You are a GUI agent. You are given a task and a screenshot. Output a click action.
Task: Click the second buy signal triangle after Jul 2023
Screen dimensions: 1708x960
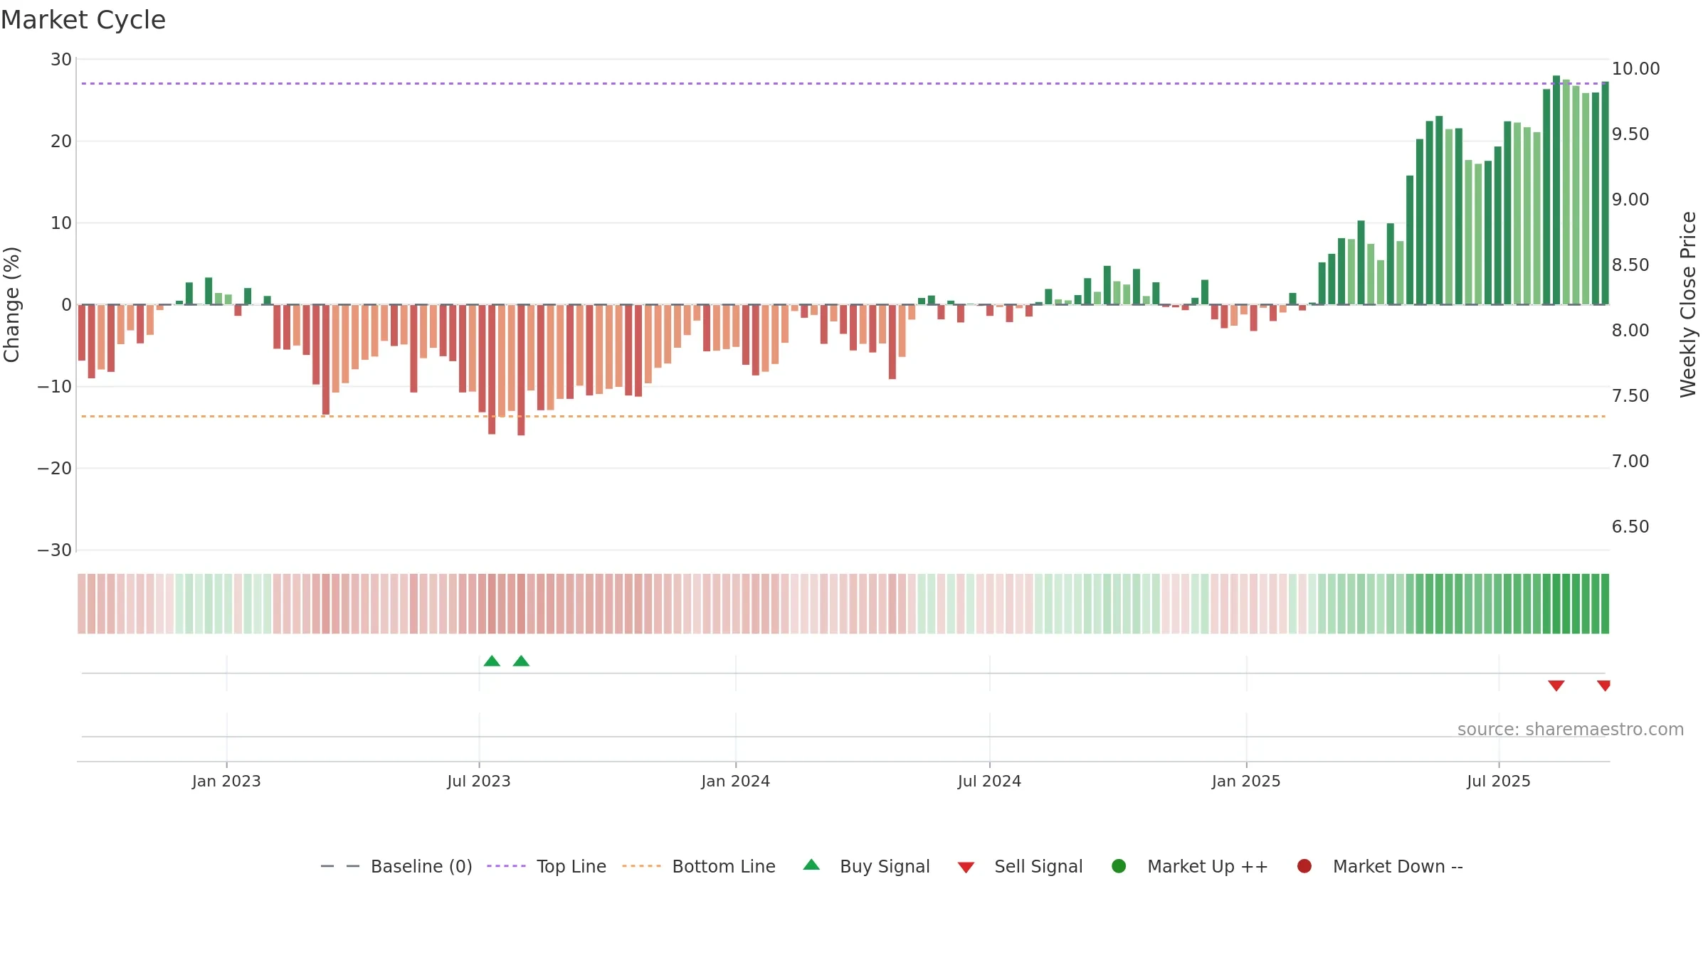[521, 661]
